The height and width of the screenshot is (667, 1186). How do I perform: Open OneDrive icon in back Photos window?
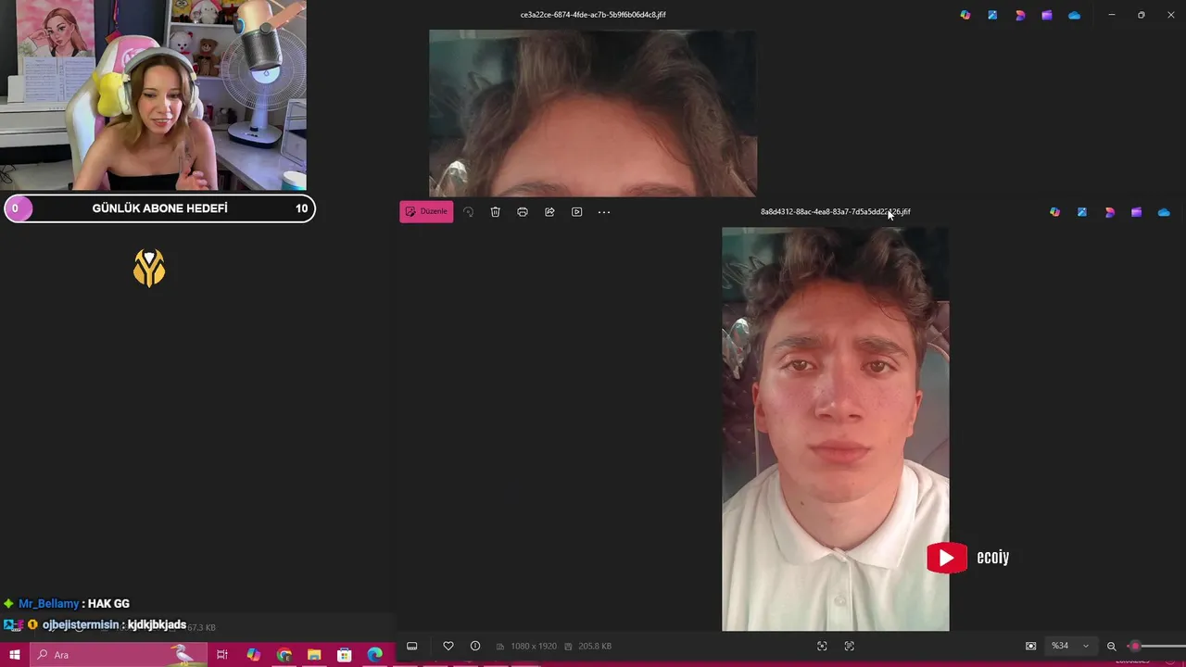point(1074,15)
